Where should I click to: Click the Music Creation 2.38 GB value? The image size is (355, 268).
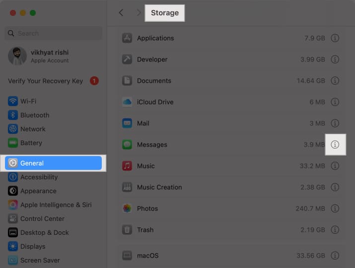coord(313,187)
